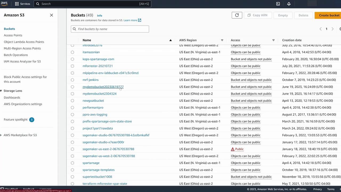Click the Feature spotlight badge 3
The width and height of the screenshot is (341, 192).
tap(31, 119)
